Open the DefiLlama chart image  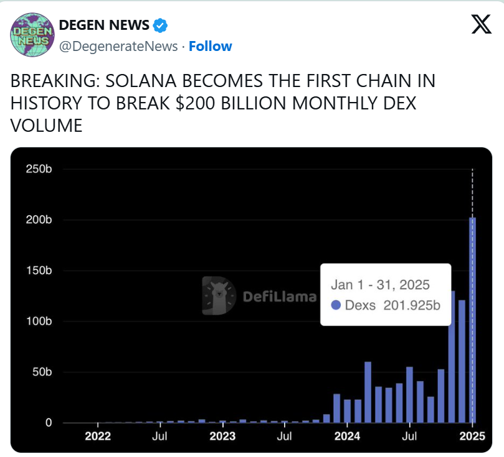tap(251, 300)
